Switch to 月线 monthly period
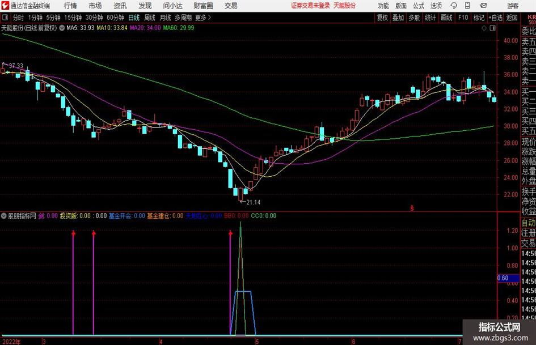 pos(165,18)
